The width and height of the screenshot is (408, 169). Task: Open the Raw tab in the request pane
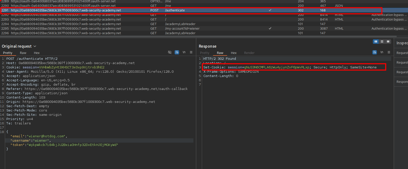(23, 53)
